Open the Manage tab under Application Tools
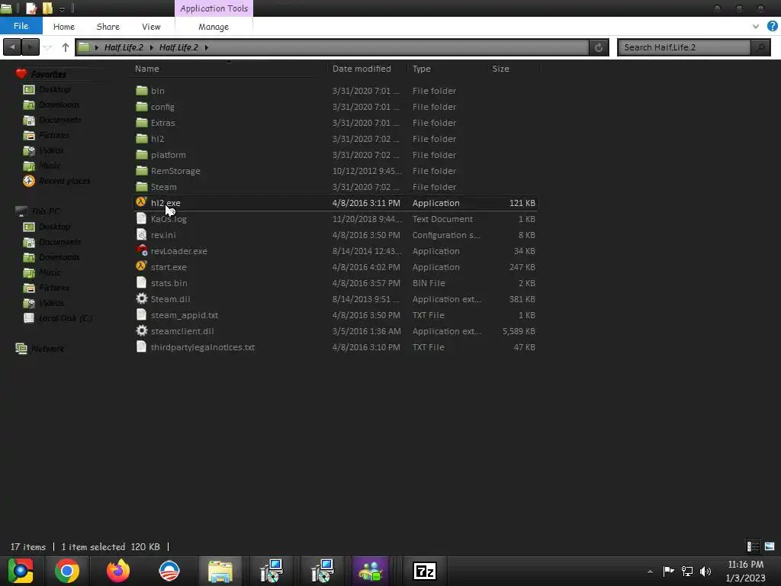Screen dimensions: 781x586 pos(214,27)
